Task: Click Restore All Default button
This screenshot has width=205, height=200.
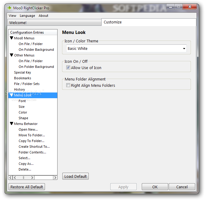Action: click(27, 187)
